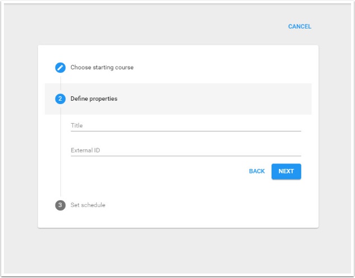The width and height of the screenshot is (355, 278).
Task: Click the underline beneath the Title field
Action: point(185,131)
